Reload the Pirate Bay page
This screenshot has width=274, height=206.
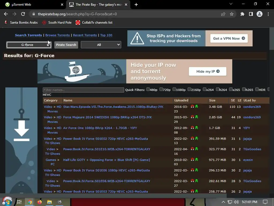click(23, 14)
